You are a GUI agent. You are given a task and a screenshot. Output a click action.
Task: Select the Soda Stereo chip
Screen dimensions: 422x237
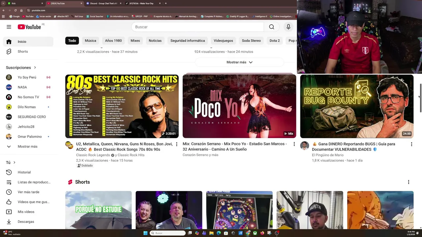pos(251,40)
